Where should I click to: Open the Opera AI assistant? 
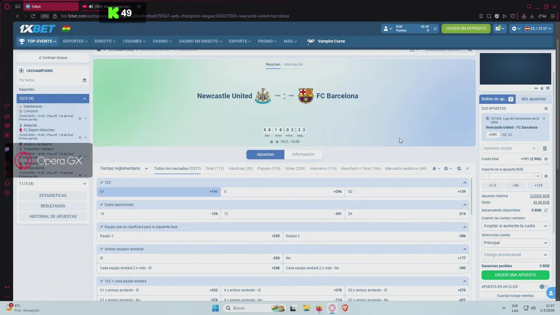click(542, 16)
